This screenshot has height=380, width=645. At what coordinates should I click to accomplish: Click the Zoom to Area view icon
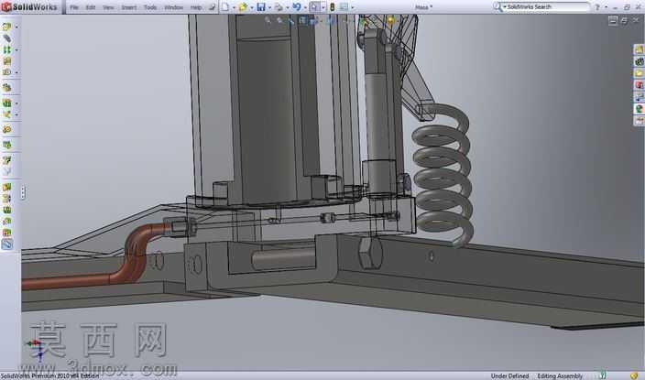pos(279,20)
